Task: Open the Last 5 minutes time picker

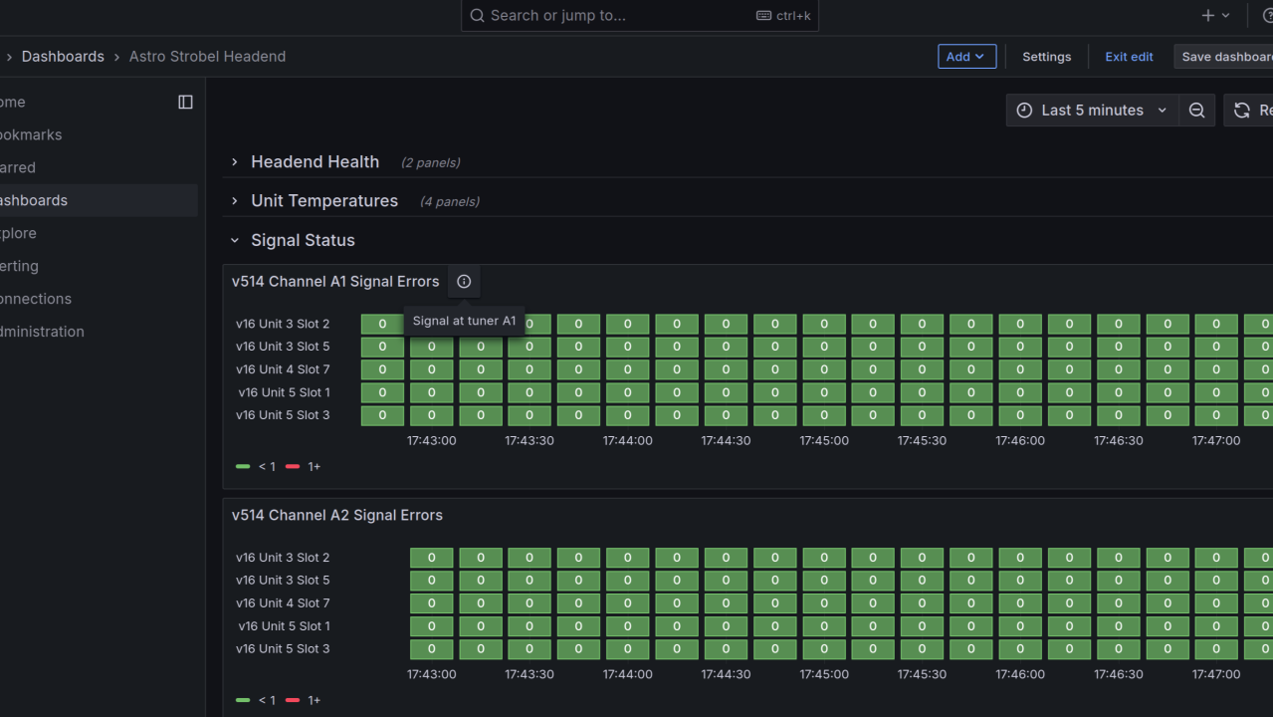Action: click(1092, 111)
